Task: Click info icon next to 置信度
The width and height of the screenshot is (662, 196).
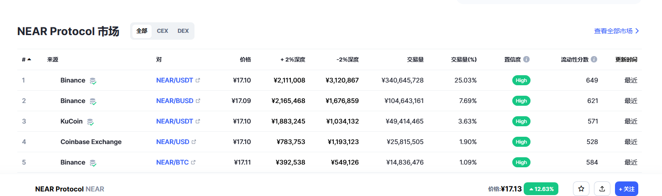Action: pyautogui.click(x=526, y=60)
